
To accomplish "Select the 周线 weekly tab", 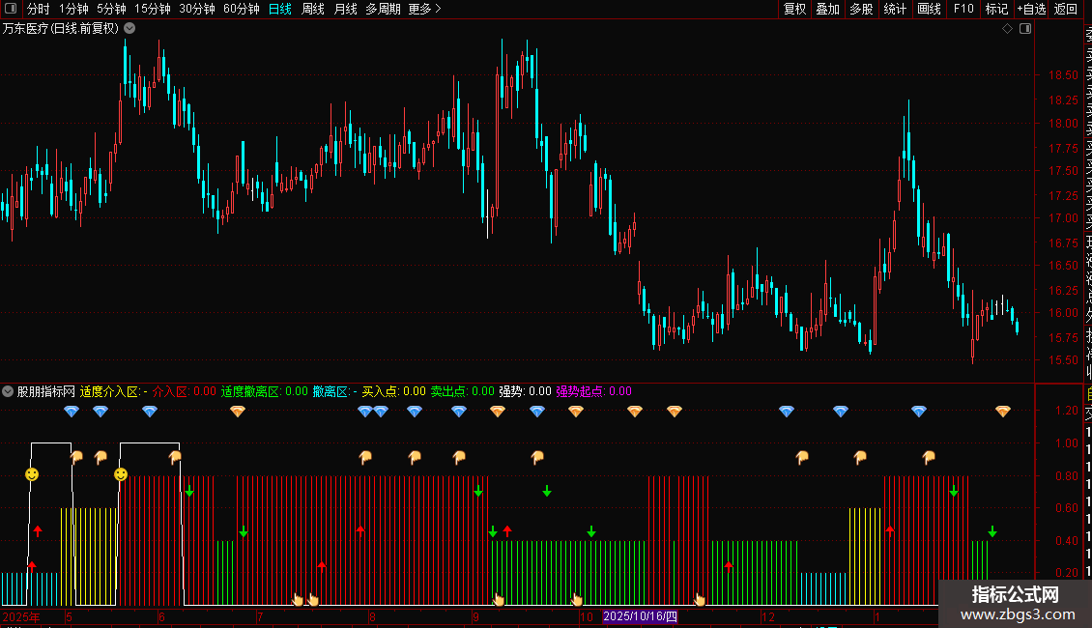I will pyautogui.click(x=313, y=9).
